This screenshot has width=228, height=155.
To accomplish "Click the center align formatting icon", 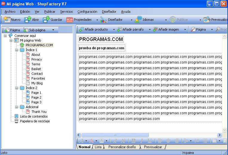I will tap(168, 140).
